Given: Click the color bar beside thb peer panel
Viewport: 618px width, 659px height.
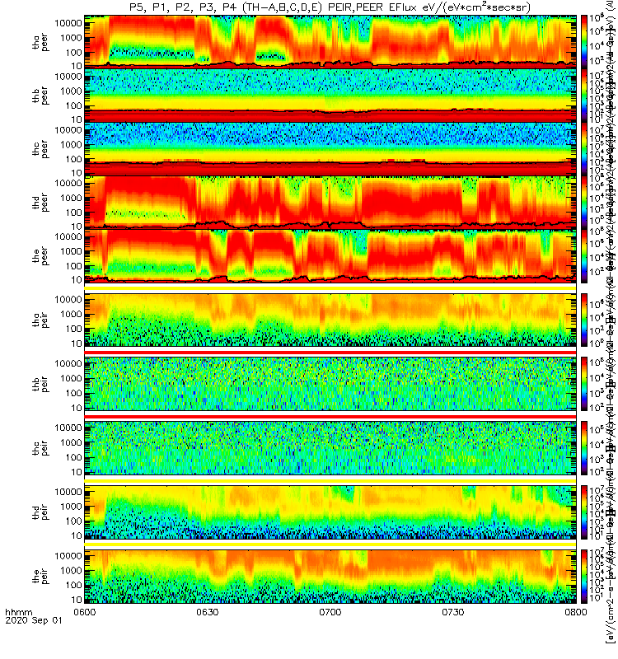Looking at the screenshot, I should tap(584, 95).
